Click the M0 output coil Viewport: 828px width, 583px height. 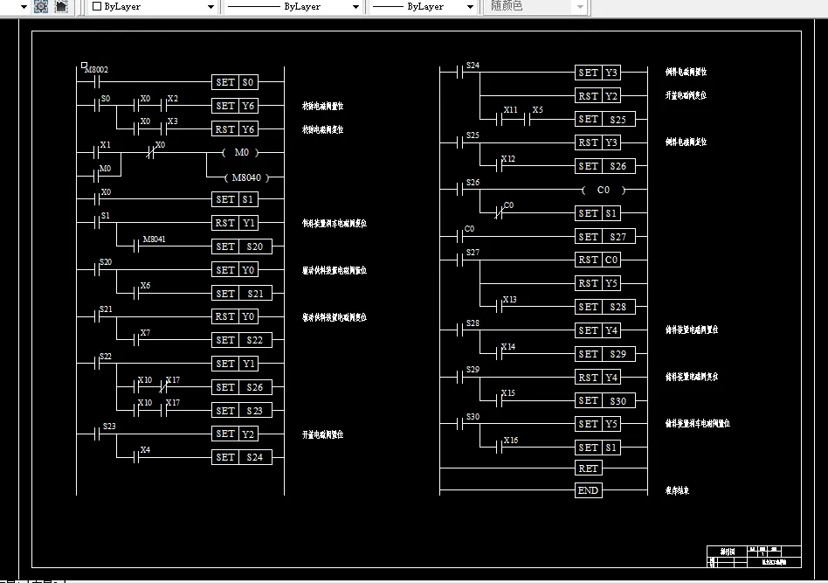pos(241,152)
